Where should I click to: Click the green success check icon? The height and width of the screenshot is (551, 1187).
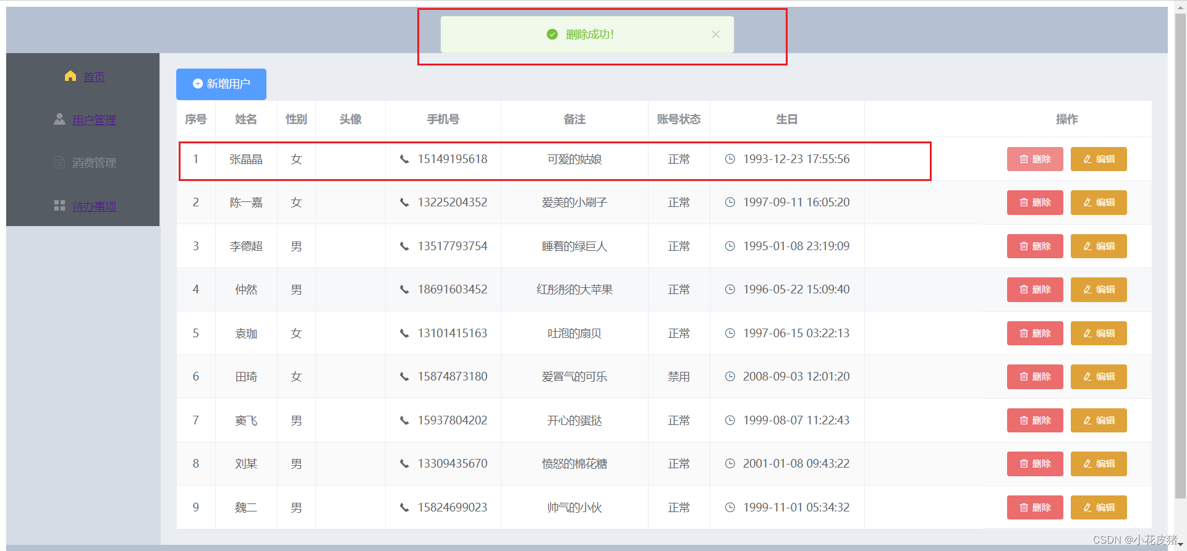(x=553, y=35)
